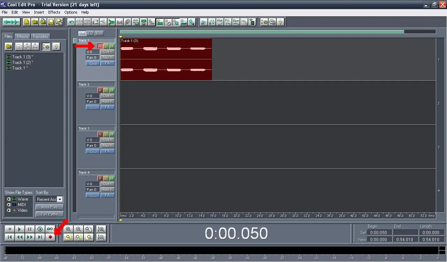Open the Effects menu

pos(54,12)
